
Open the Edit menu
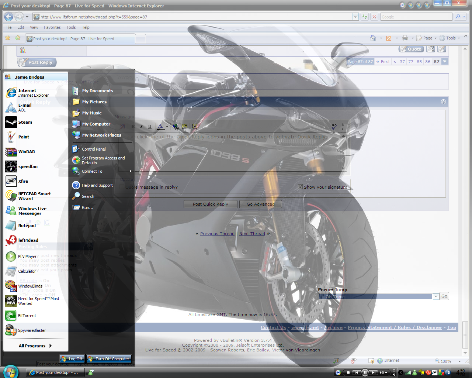tap(21, 27)
